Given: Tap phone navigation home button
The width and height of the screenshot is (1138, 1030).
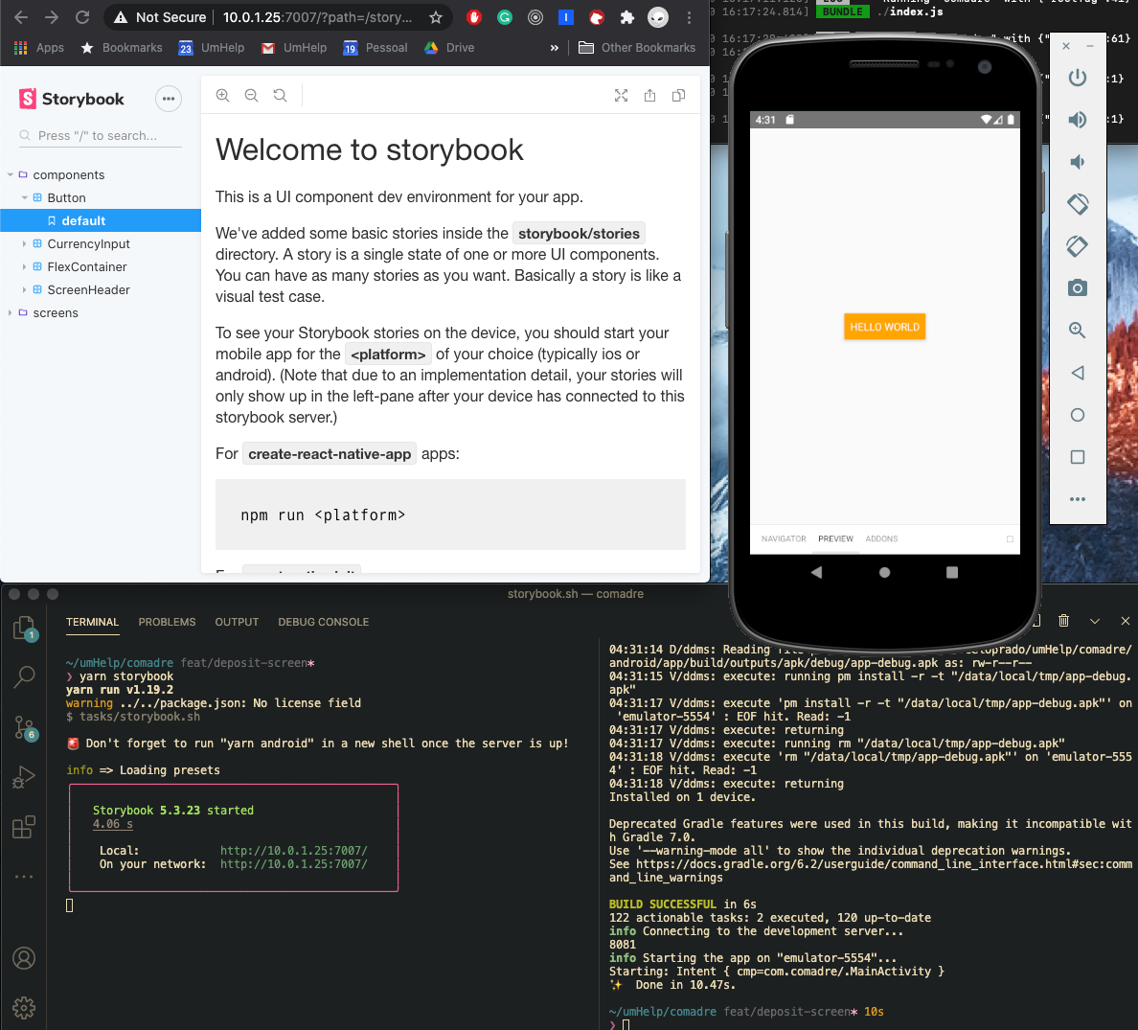Looking at the screenshot, I should pyautogui.click(x=884, y=573).
